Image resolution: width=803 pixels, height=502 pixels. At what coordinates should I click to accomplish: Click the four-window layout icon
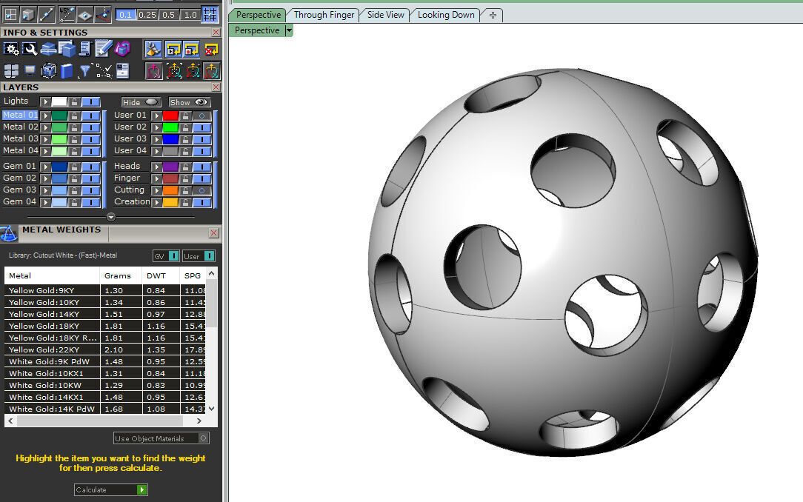coord(11,70)
